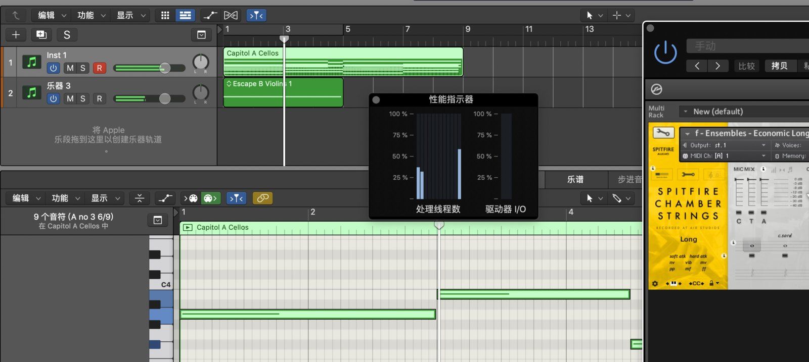Image resolution: width=809 pixels, height=362 pixels.
Task: Show automation in the tracks area toolbar
Action: [x=210, y=16]
